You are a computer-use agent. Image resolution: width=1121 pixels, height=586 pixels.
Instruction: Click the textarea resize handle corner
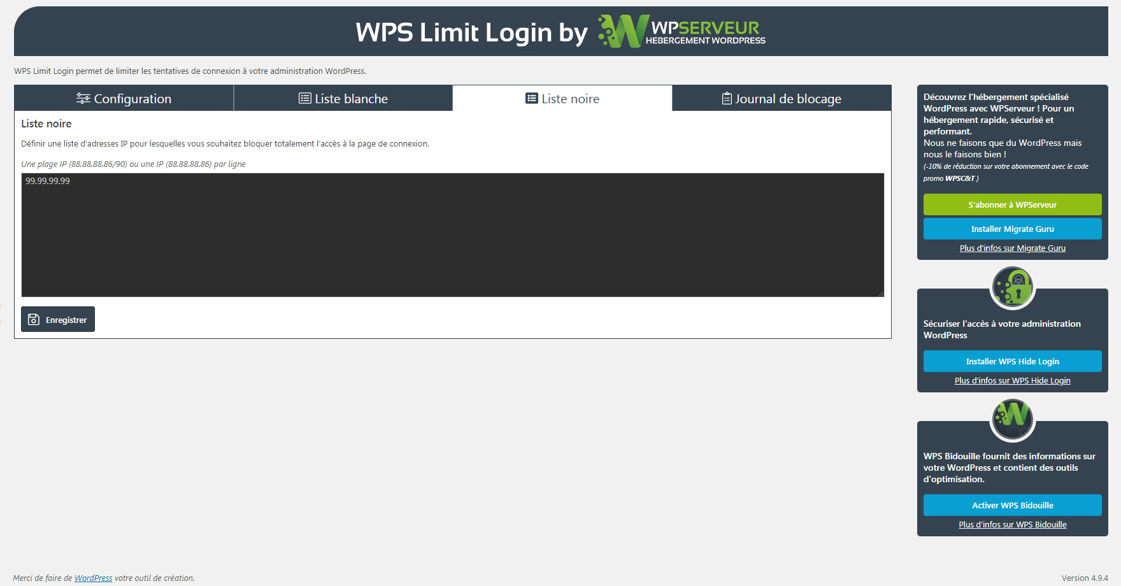point(881,293)
